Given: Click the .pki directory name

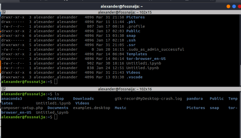Looking at the screenshot, I should [x=131, y=22].
